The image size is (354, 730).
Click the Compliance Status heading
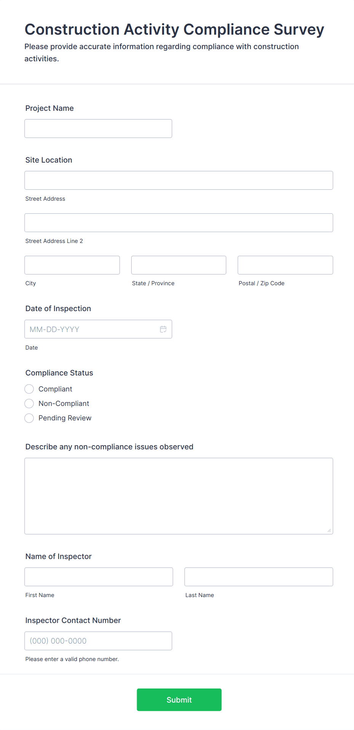[x=59, y=373]
